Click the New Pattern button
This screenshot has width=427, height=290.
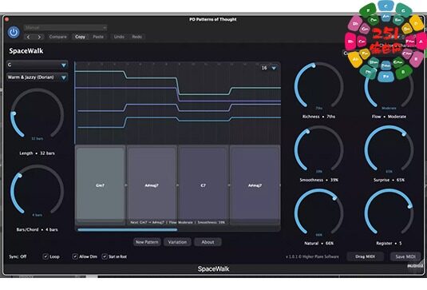pos(147,242)
